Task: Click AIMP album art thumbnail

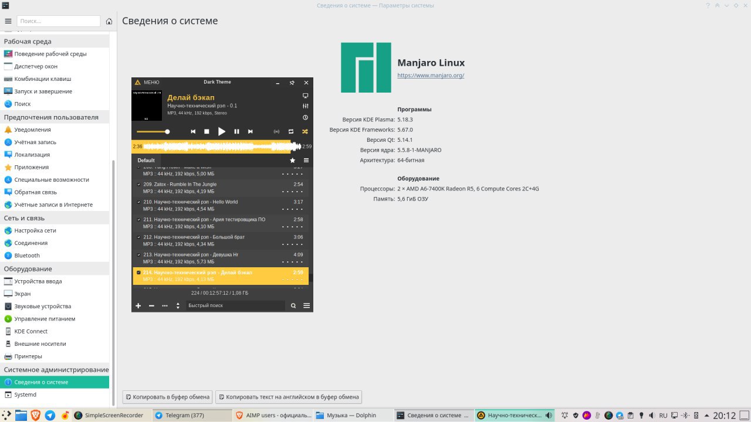Action: click(147, 105)
